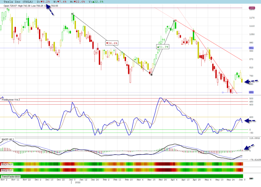Click the ▲51.3% rally measurement box
Screen dimensions: 261x187
click(x=163, y=47)
